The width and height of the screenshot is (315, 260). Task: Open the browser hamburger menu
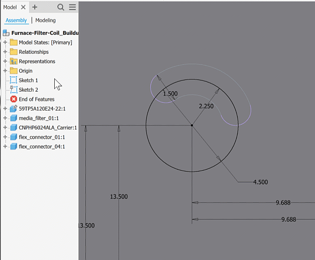point(72,7)
